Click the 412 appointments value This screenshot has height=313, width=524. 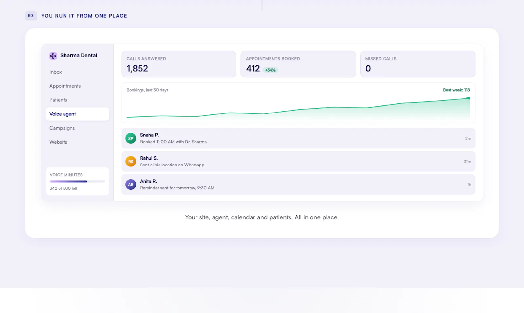[x=253, y=69]
